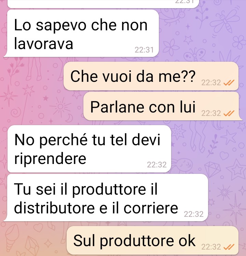The width and height of the screenshot is (246, 256).
Task: Click the double-check icon on 'Sul produttore ok'
Action: (229, 247)
